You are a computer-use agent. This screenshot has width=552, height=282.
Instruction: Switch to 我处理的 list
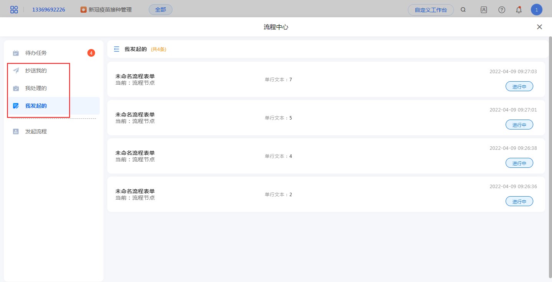(36, 88)
